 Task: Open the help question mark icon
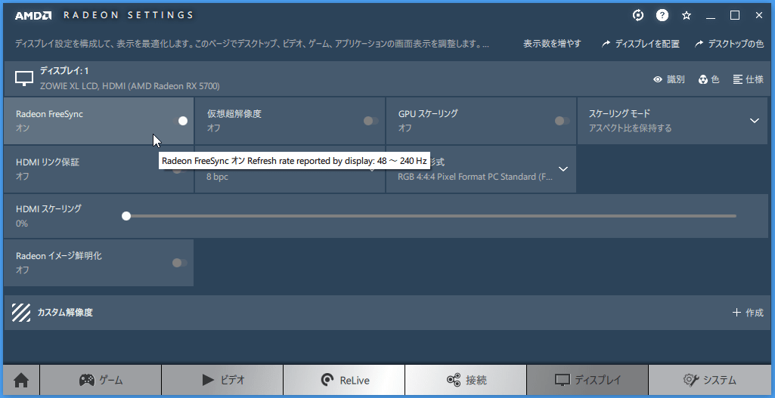point(662,15)
